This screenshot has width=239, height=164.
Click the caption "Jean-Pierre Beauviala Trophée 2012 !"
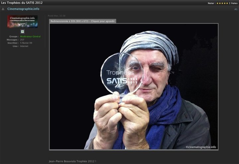(x=73, y=161)
